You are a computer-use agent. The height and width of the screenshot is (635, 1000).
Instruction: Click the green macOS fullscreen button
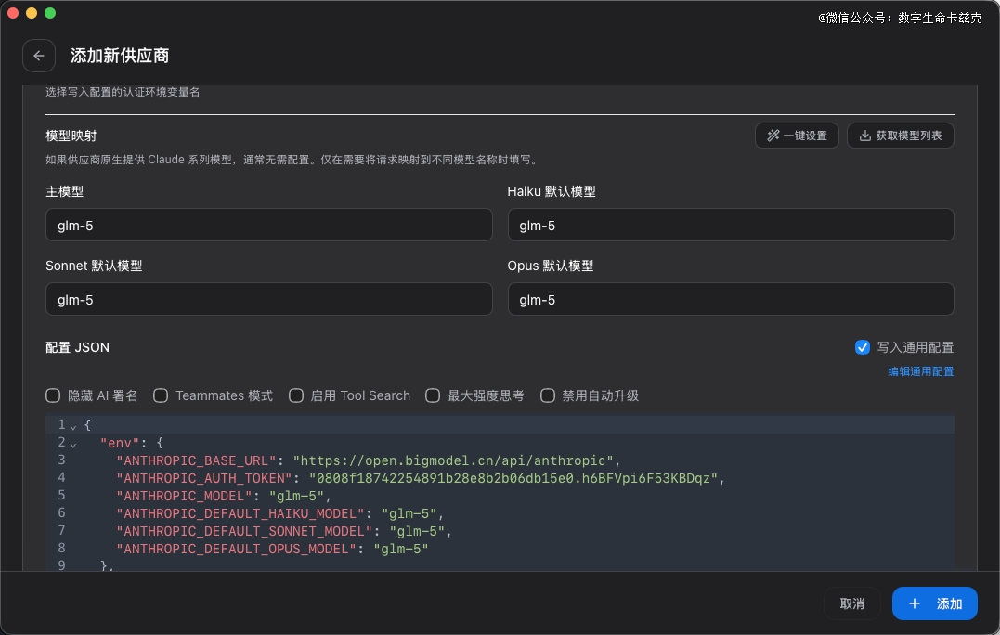(x=50, y=13)
